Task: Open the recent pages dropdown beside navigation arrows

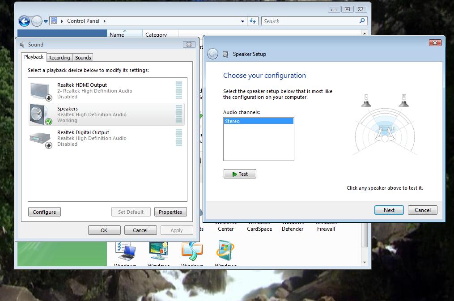Action: 46,21
